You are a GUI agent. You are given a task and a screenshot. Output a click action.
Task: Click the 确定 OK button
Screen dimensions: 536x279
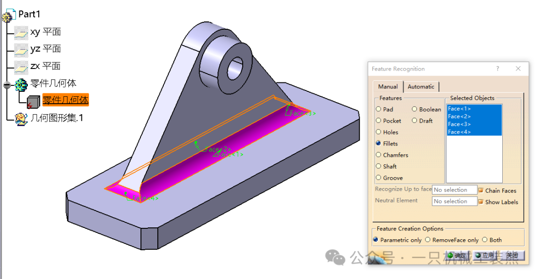click(x=458, y=255)
